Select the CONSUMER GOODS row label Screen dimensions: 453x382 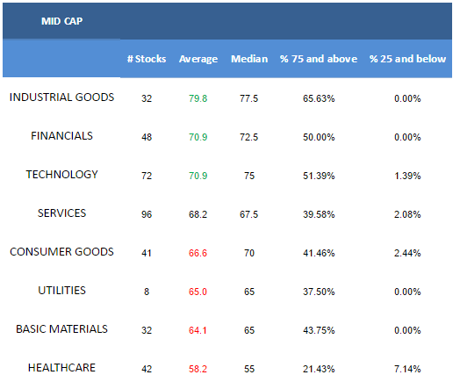pos(61,252)
